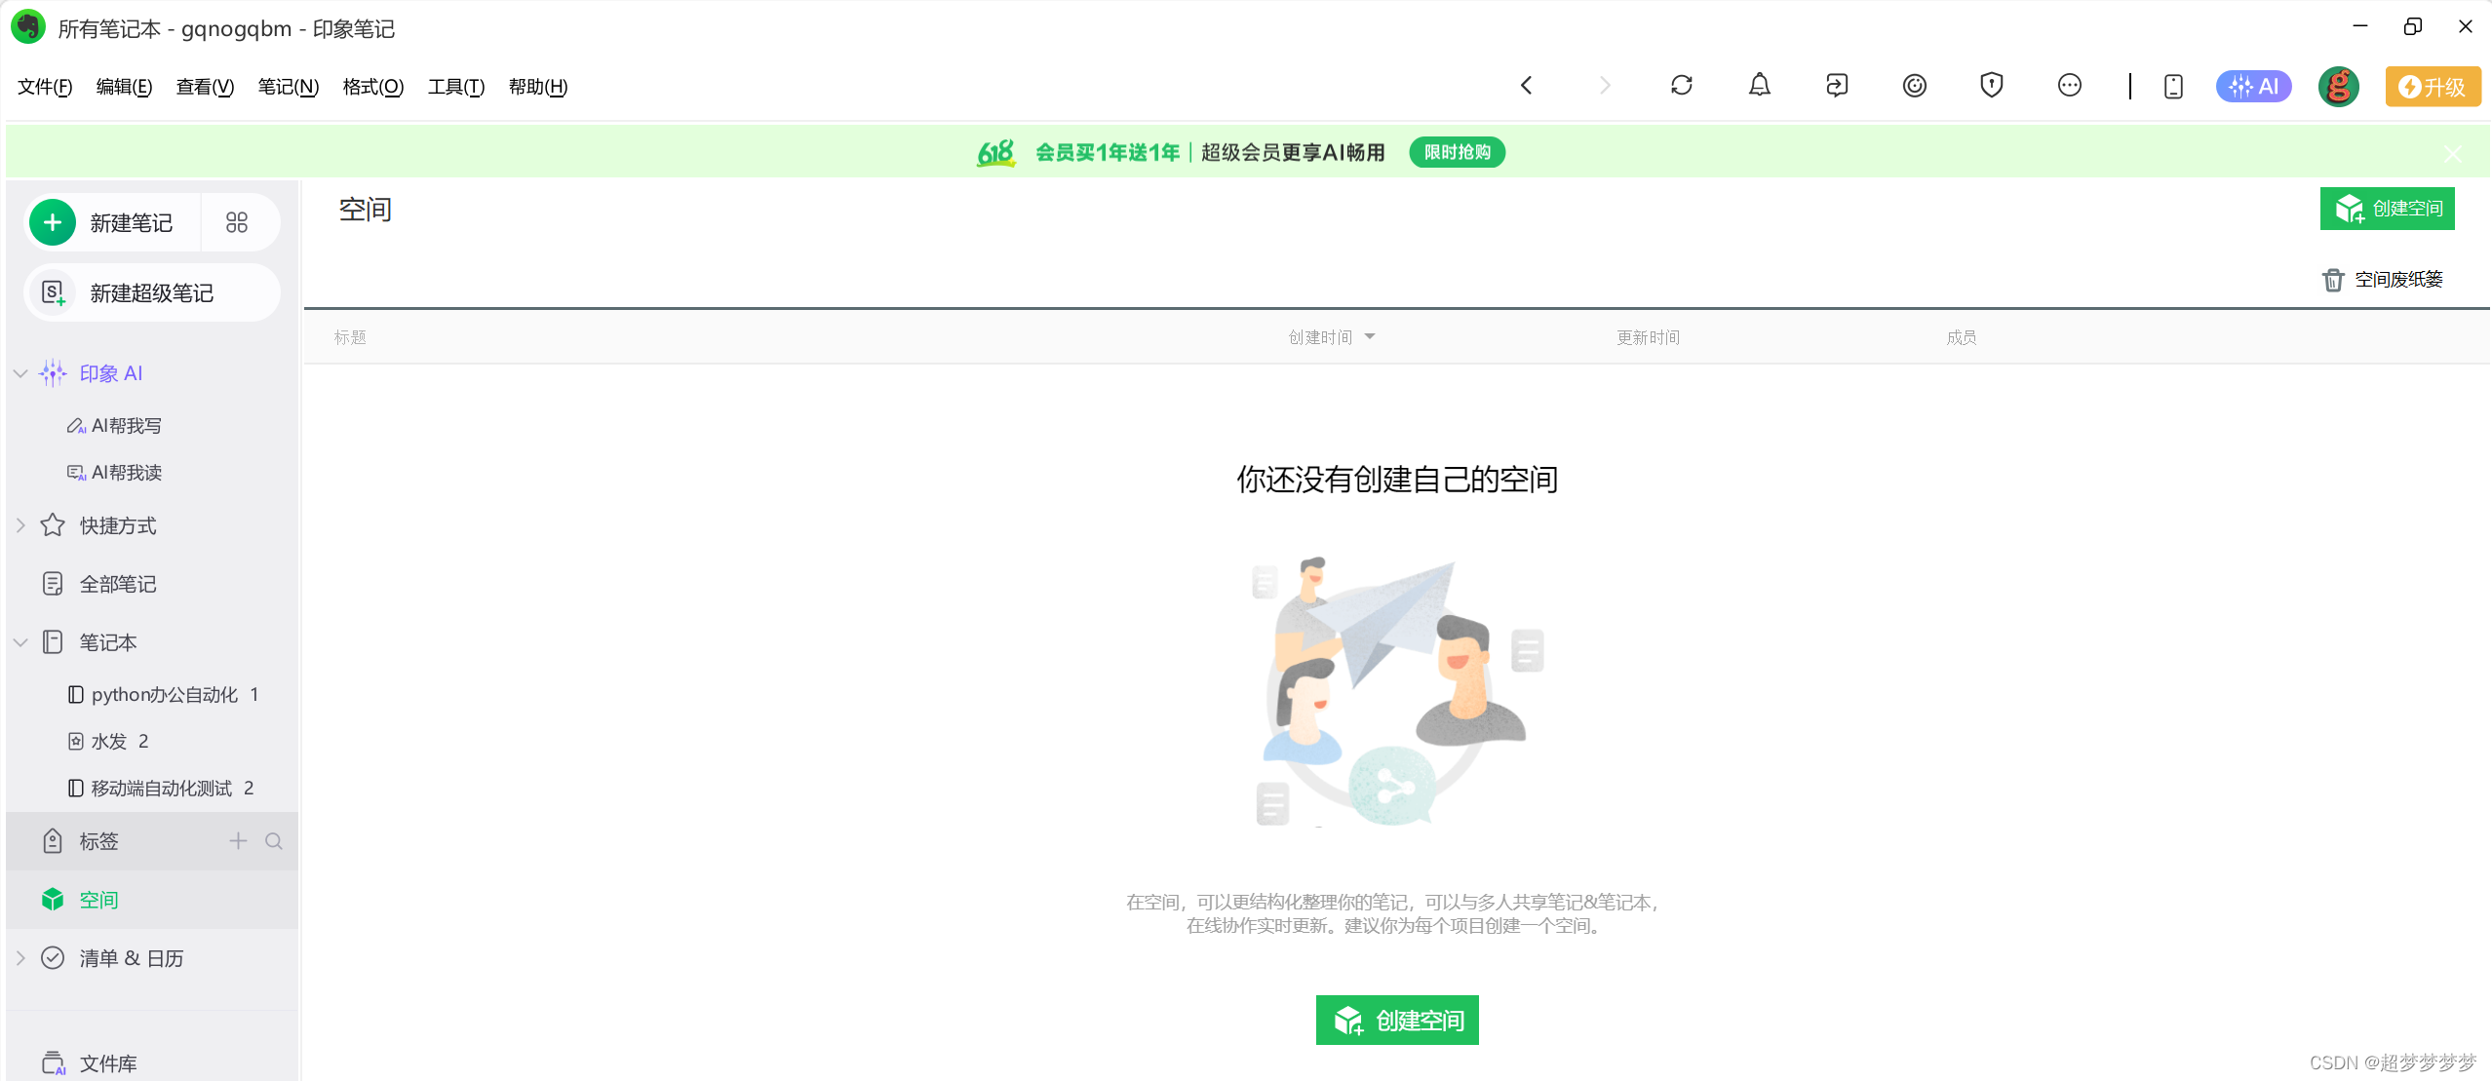Dismiss the 618 promotion banner
Image resolution: width=2492 pixels, height=1081 pixels.
pos(2453,153)
